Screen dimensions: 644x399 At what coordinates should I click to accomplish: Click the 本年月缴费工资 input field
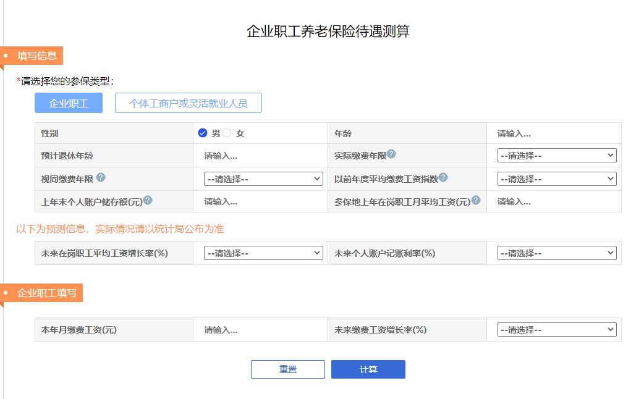(x=260, y=330)
